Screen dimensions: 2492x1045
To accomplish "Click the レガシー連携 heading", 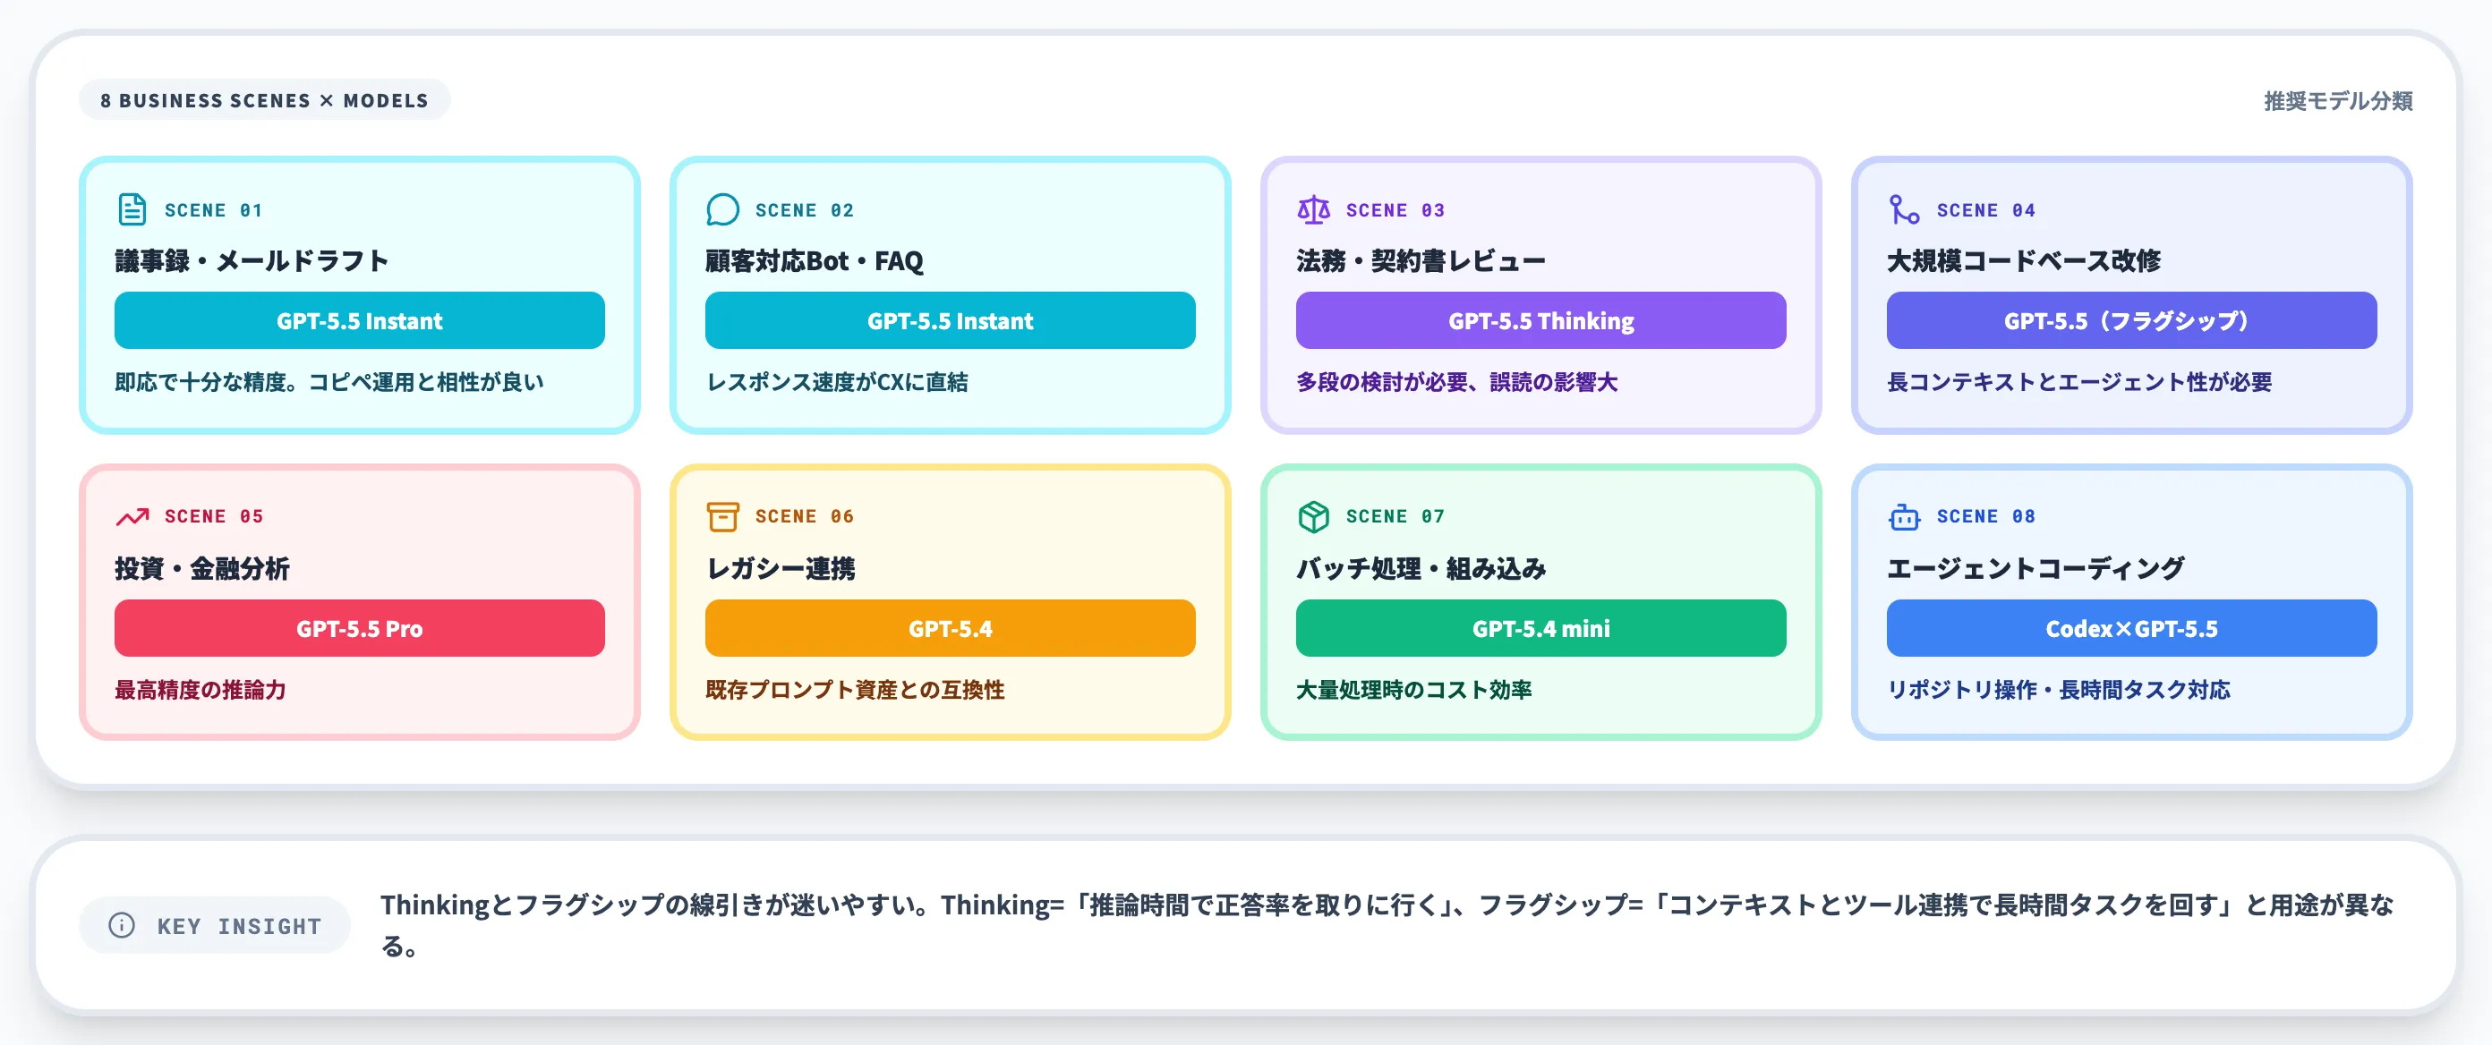I will 781,568.
